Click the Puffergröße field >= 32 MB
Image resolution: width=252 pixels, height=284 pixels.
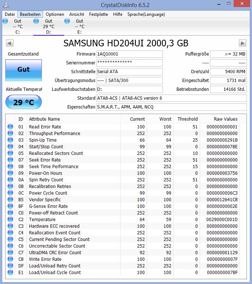tap(228, 54)
